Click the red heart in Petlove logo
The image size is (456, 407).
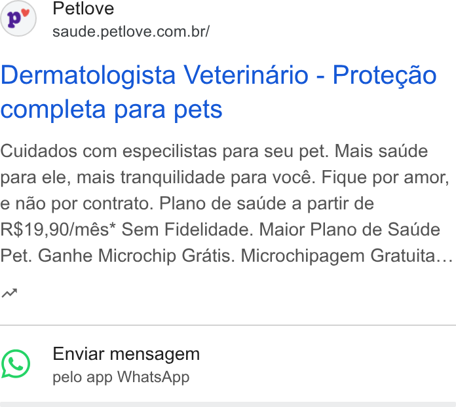(x=26, y=13)
